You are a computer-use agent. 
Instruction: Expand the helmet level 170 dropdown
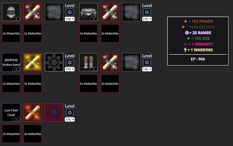70,19
